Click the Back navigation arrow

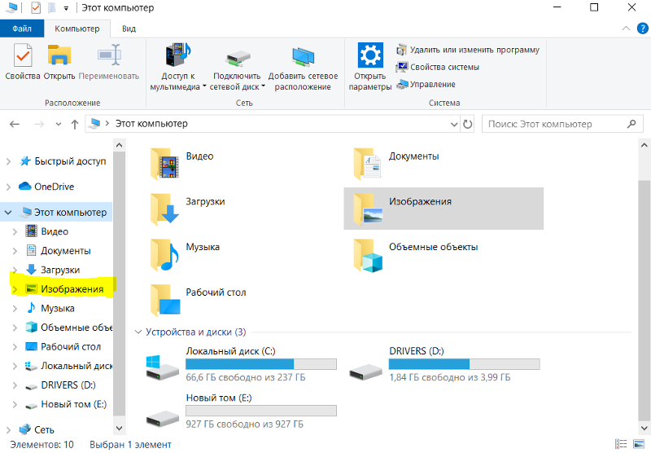click(x=15, y=124)
